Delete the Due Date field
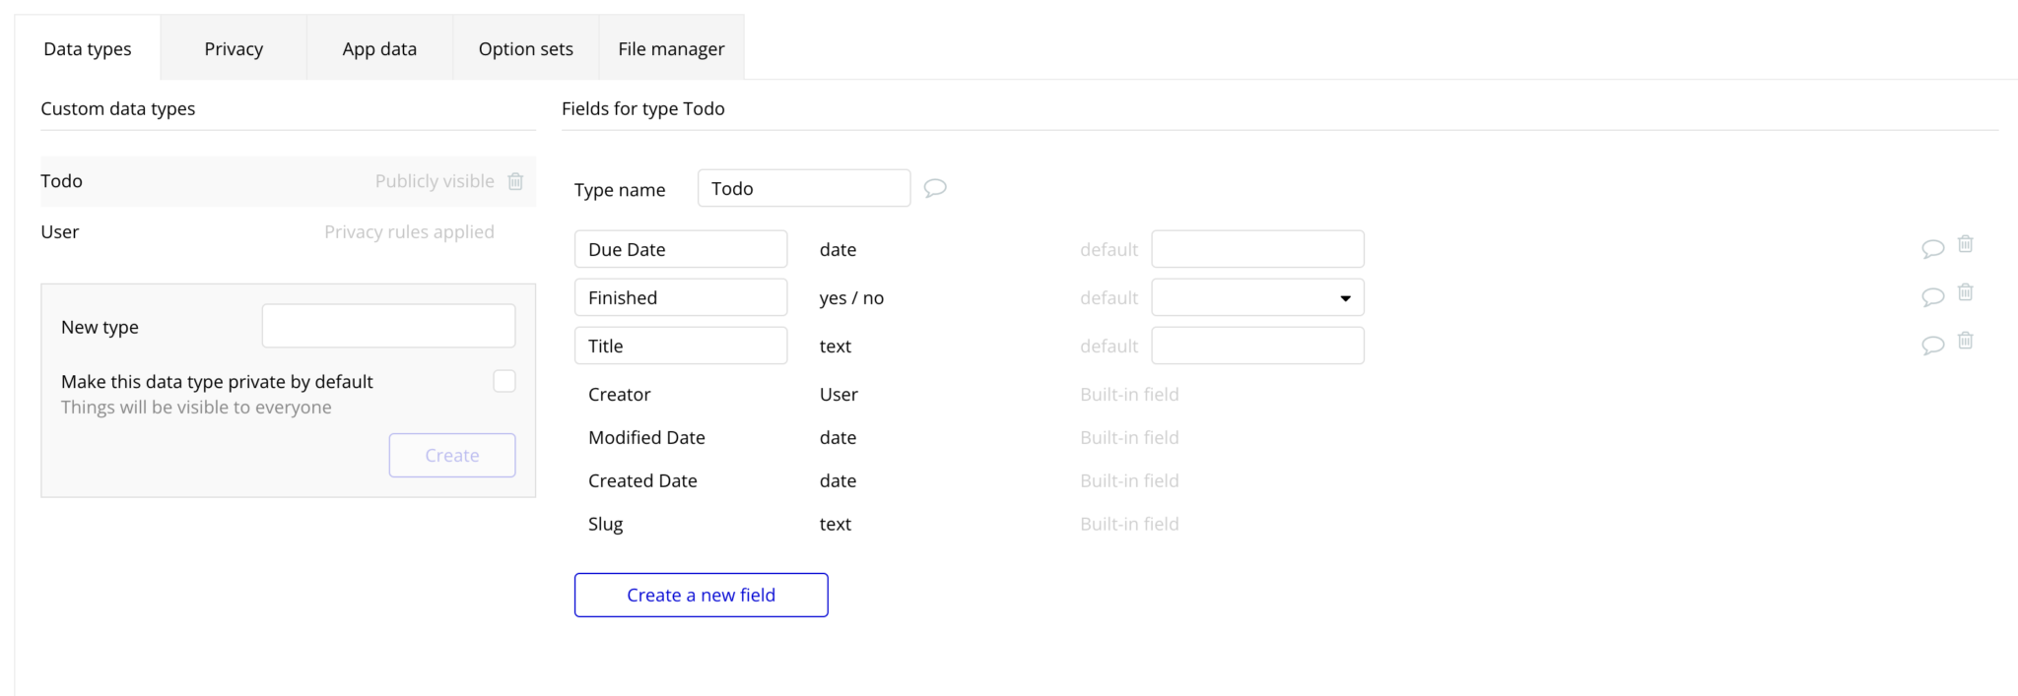 click(x=1965, y=244)
